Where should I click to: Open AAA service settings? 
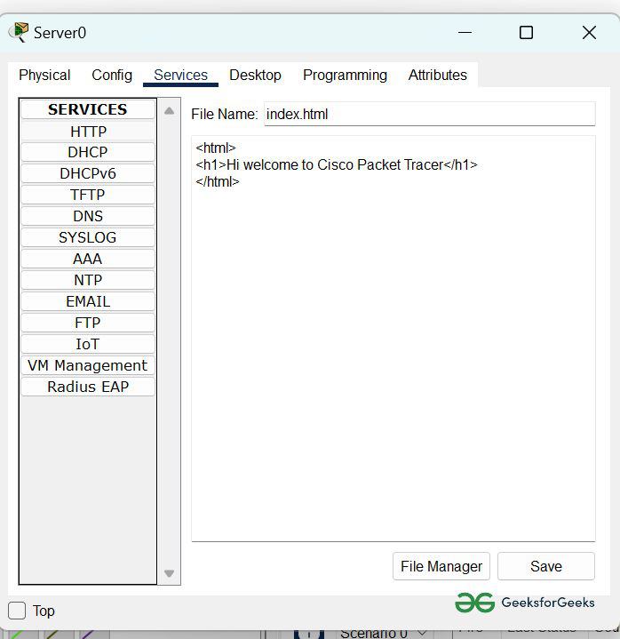[88, 259]
